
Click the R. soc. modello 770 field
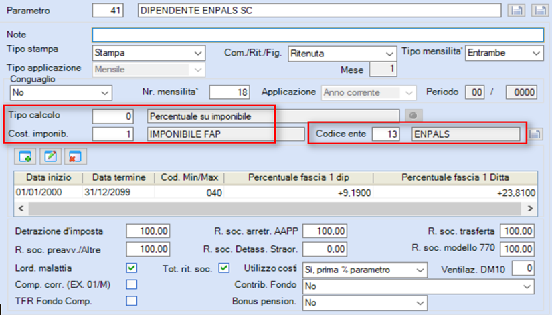[x=517, y=249]
